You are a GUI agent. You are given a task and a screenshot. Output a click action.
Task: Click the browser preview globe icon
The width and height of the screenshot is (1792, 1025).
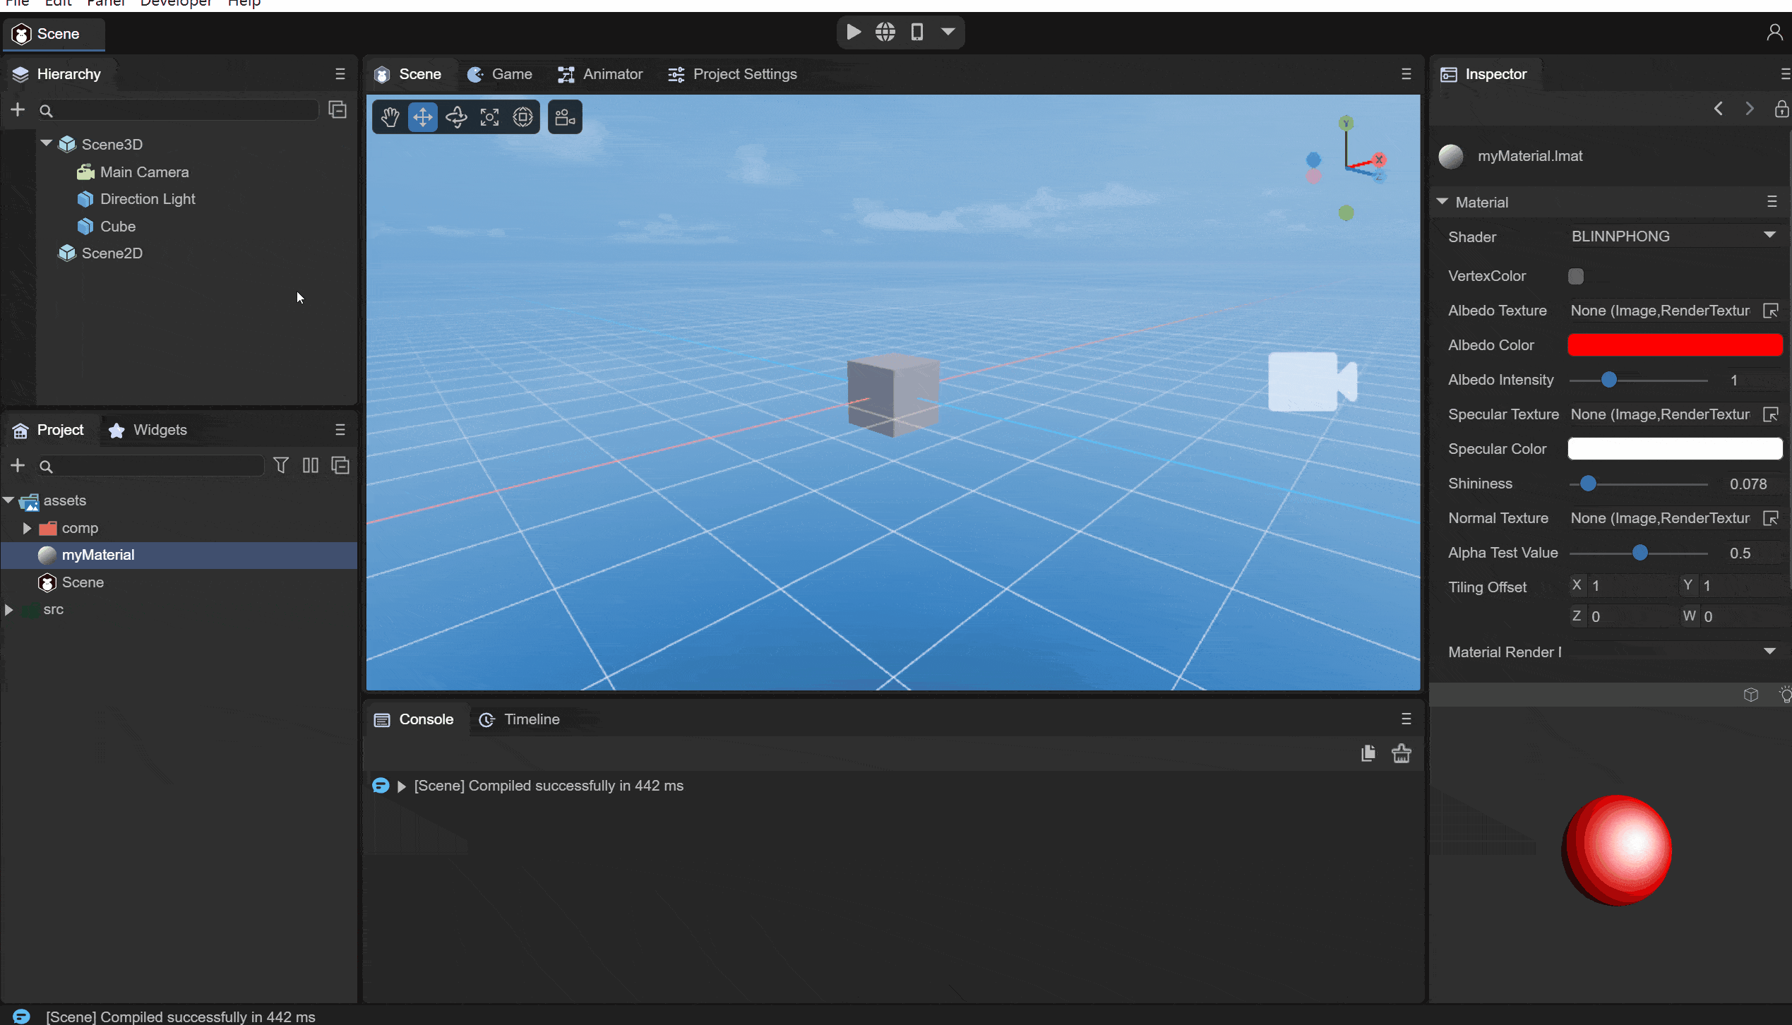point(885,32)
